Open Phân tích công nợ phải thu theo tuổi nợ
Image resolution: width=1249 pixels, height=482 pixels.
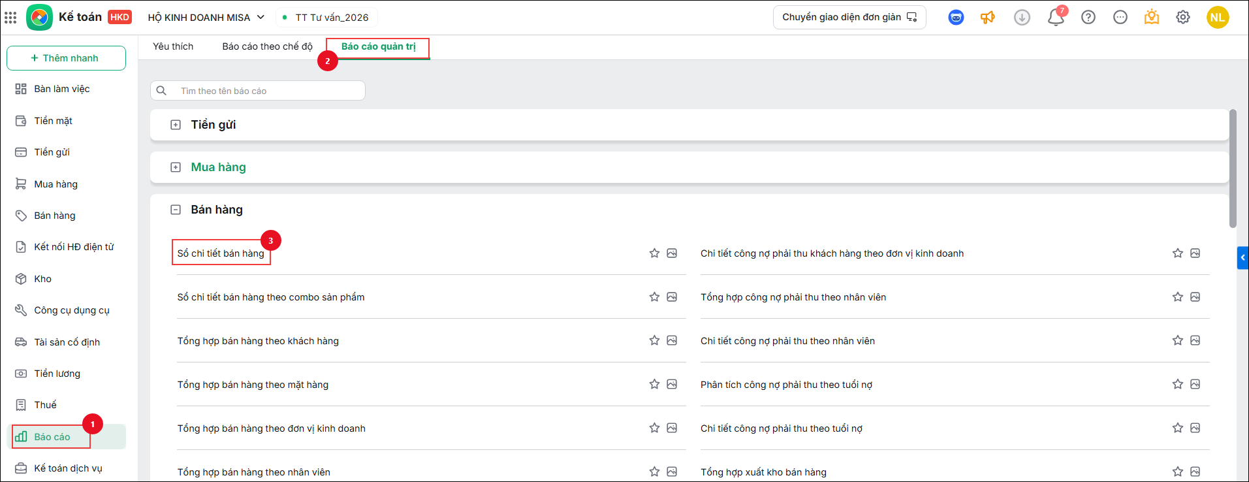(x=786, y=385)
